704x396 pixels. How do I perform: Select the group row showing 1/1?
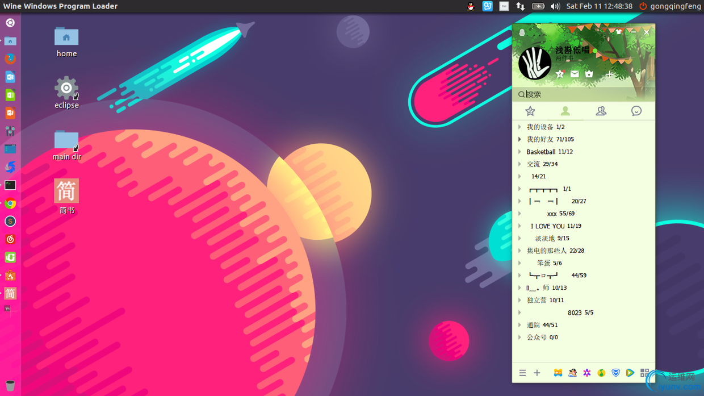[584, 189]
